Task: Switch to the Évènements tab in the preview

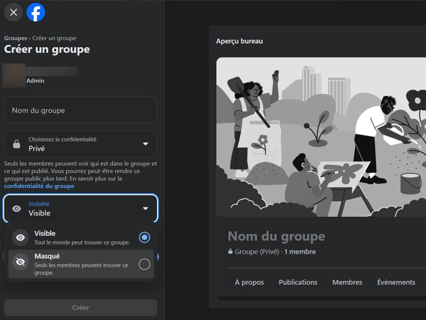Action: point(396,282)
